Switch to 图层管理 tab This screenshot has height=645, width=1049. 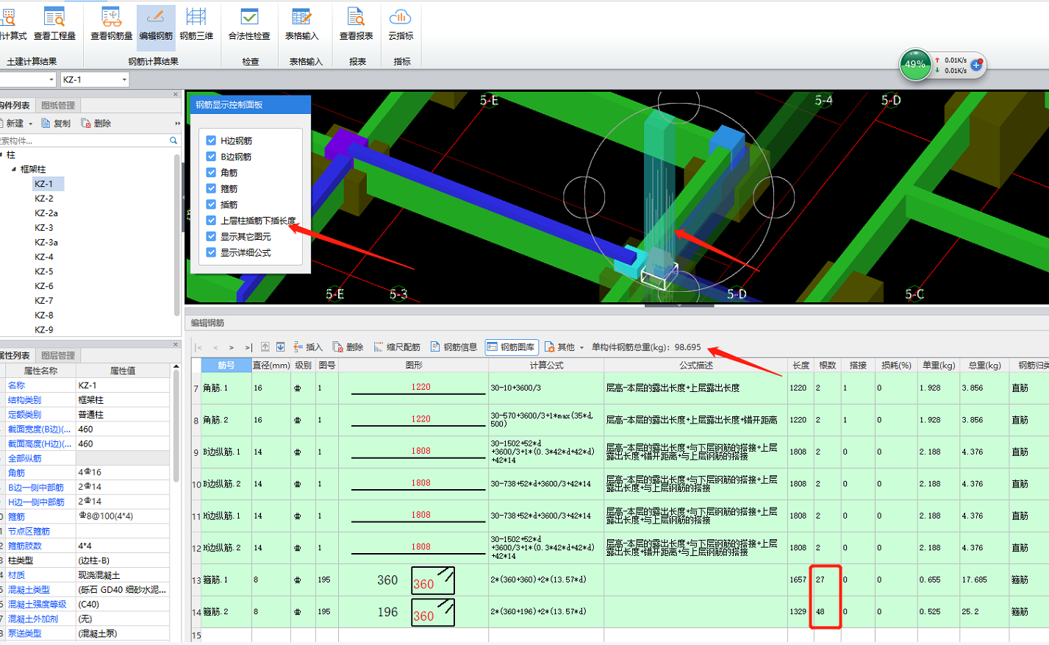(x=58, y=356)
